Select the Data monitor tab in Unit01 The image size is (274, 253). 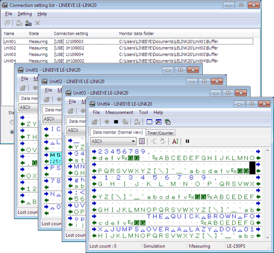28,98
